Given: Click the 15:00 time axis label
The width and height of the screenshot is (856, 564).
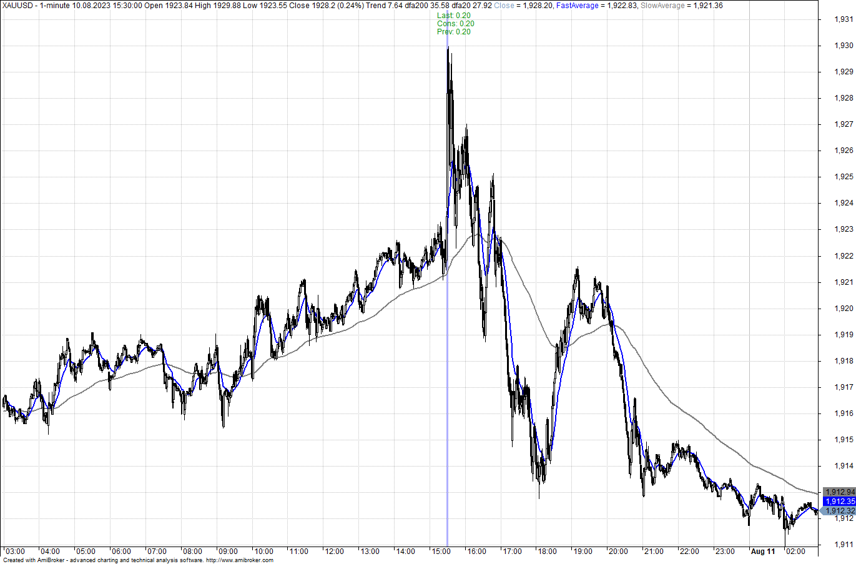Looking at the screenshot, I should 441,552.
